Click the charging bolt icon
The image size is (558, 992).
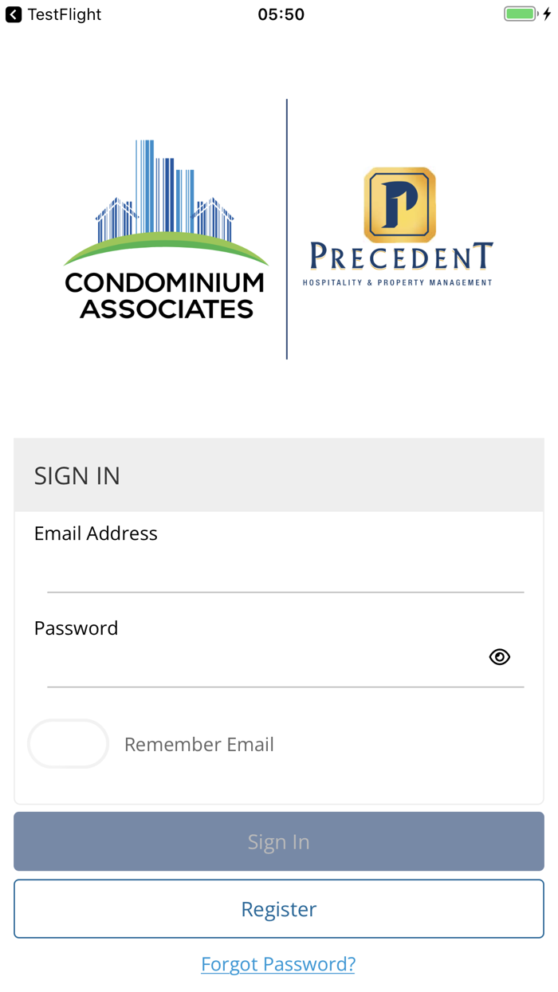(x=545, y=14)
